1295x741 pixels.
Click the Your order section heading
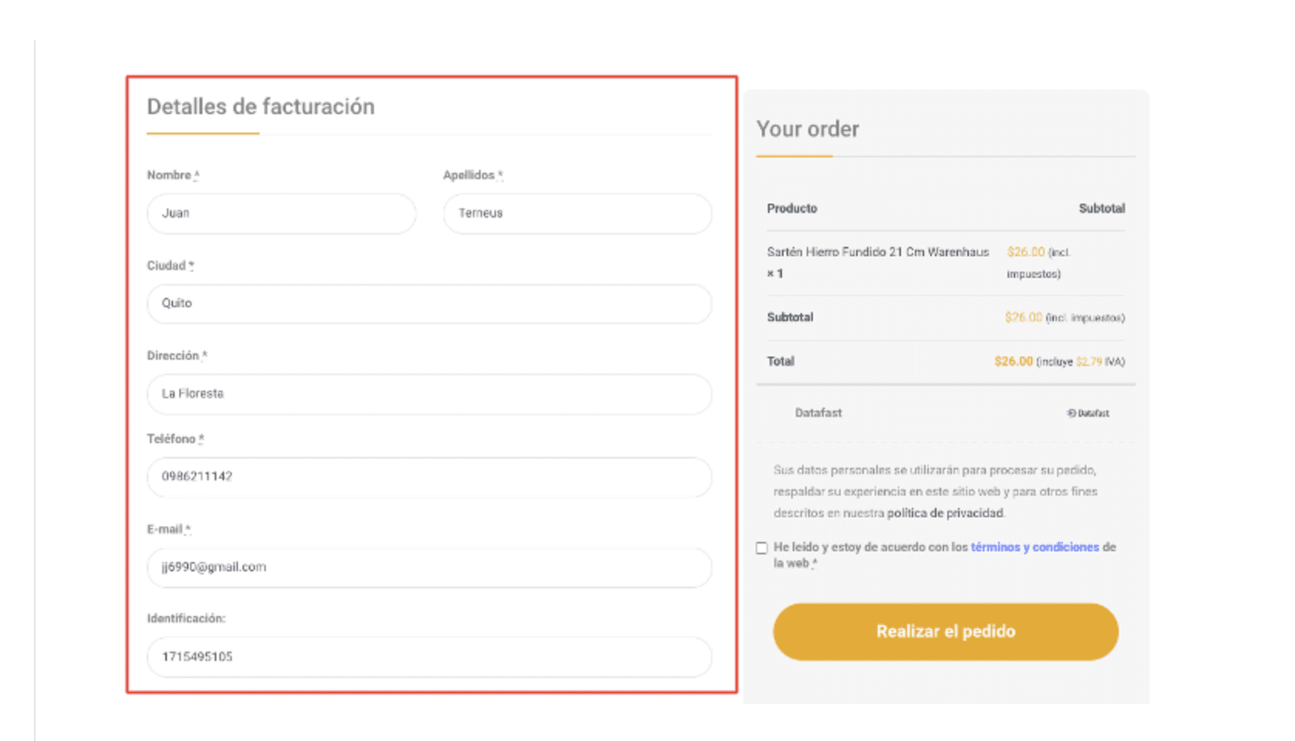[x=806, y=129]
